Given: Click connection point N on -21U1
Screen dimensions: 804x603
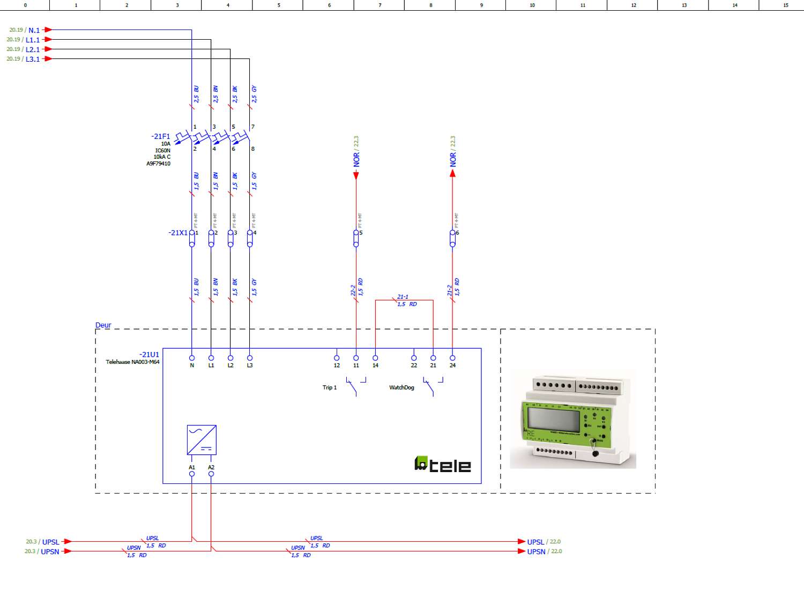Looking at the screenshot, I should (x=192, y=358).
